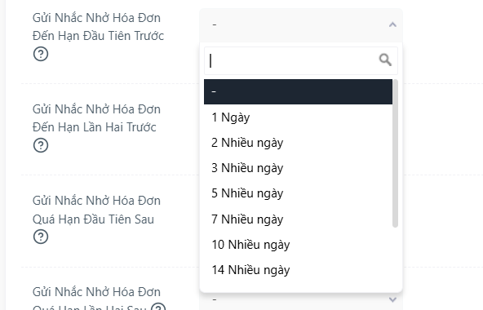Pick the 7 Nhiều ngày option
This screenshot has width=483, height=310.
coord(298,219)
